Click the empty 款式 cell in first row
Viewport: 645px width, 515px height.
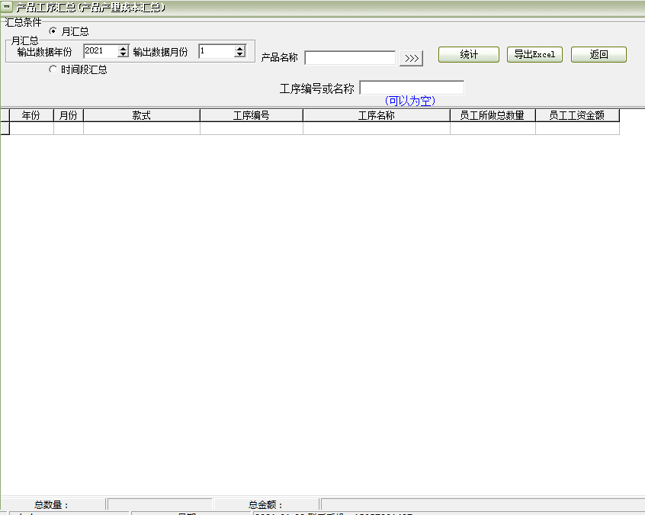tap(142, 128)
